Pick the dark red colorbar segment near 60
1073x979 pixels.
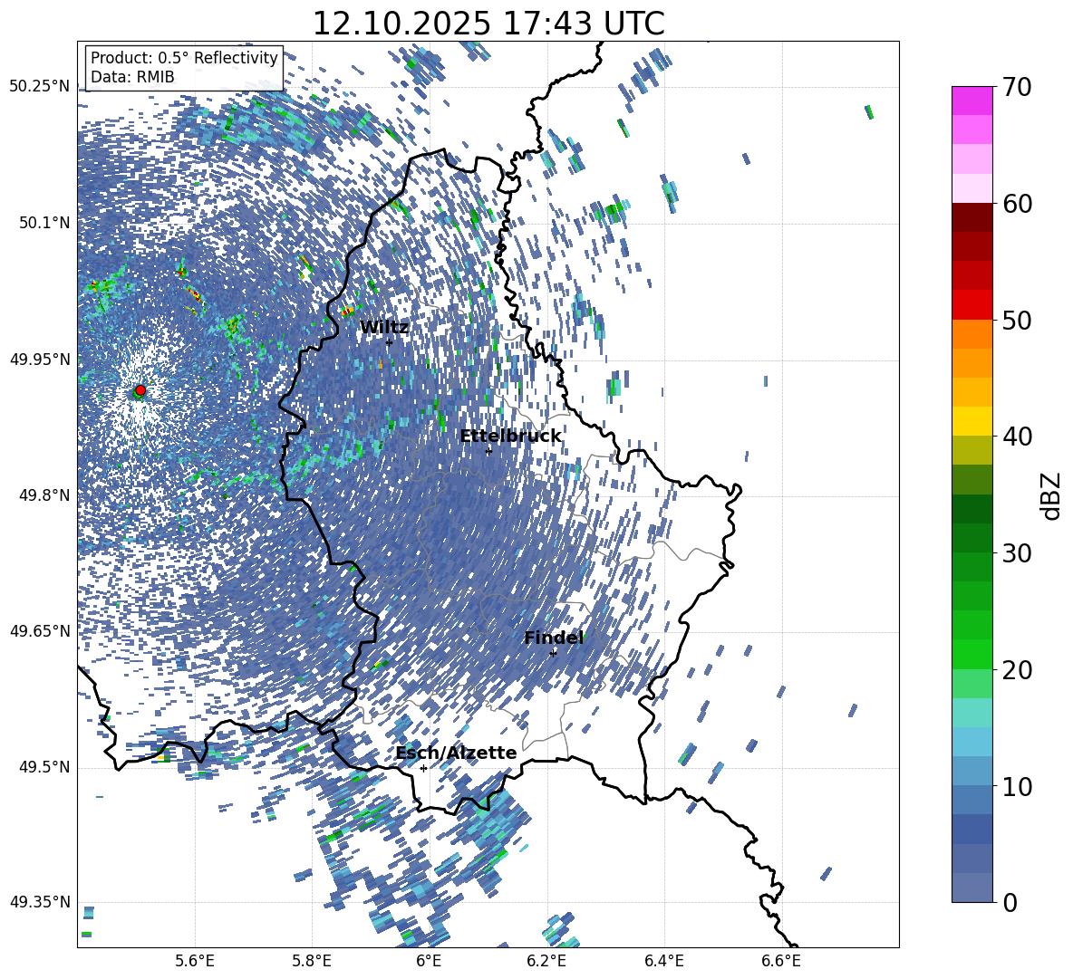click(x=971, y=218)
